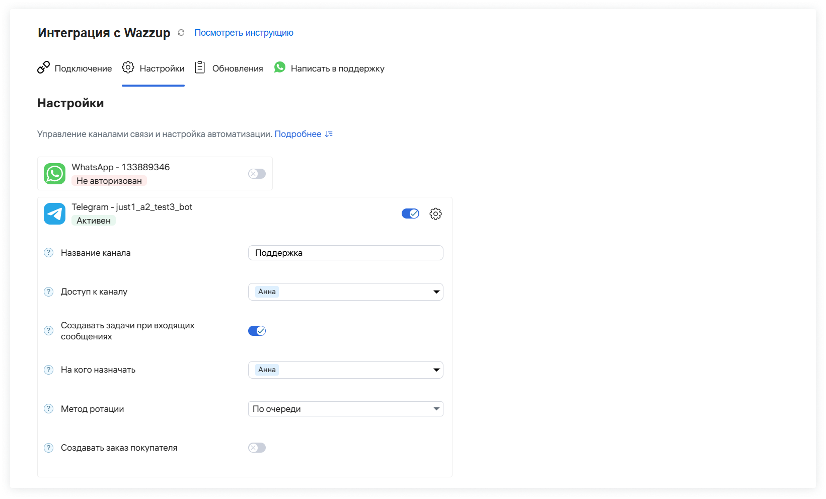This screenshot has height=499, width=826.
Task: Click Написать в поддержку
Action: coord(337,68)
